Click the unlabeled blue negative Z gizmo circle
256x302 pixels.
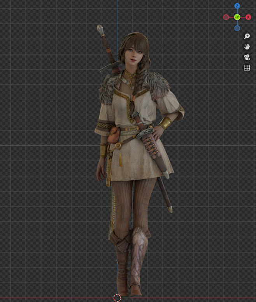point(237,28)
